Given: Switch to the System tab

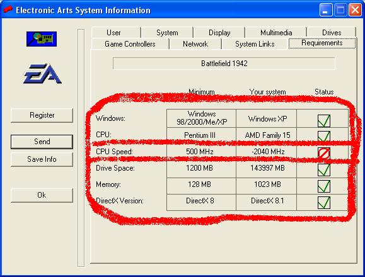Looking at the screenshot, I should (167, 33).
